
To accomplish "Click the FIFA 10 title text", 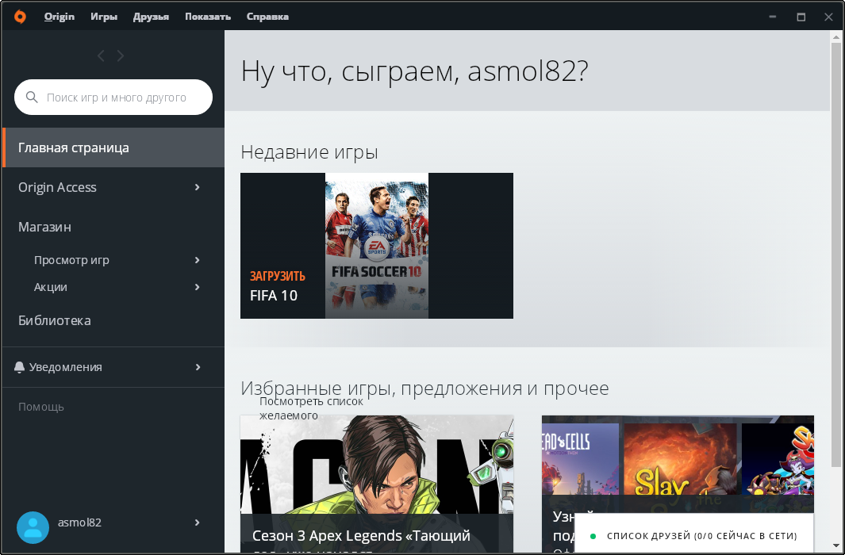I will [274, 296].
